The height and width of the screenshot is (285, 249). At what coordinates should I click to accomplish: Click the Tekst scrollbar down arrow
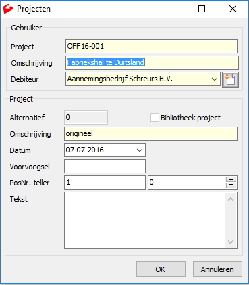[230, 242]
